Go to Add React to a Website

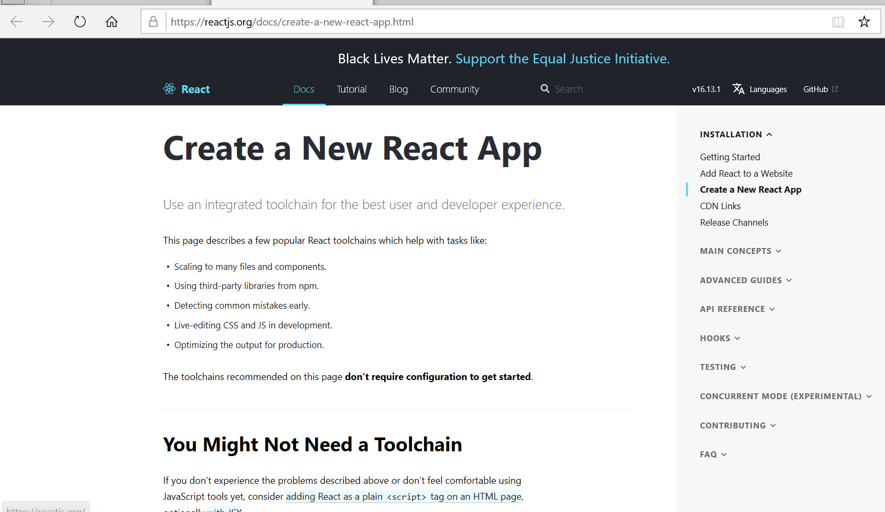coord(746,174)
